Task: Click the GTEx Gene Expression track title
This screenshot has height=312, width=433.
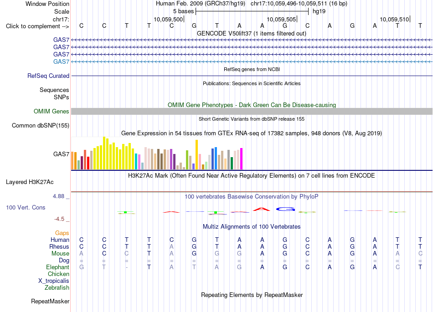Action: click(252, 133)
